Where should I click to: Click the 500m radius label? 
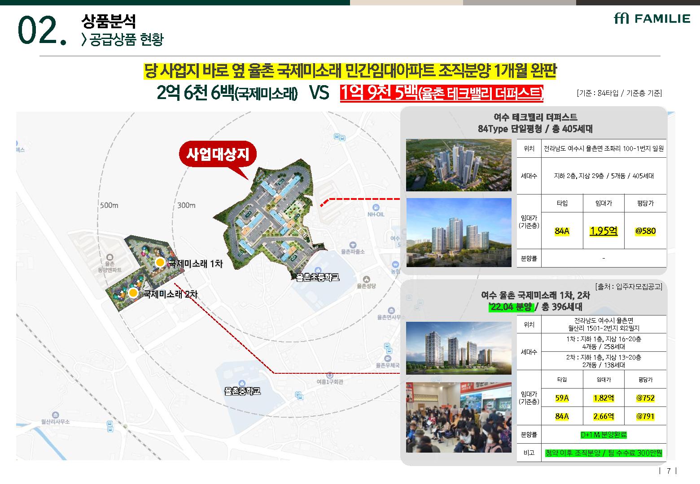109,205
